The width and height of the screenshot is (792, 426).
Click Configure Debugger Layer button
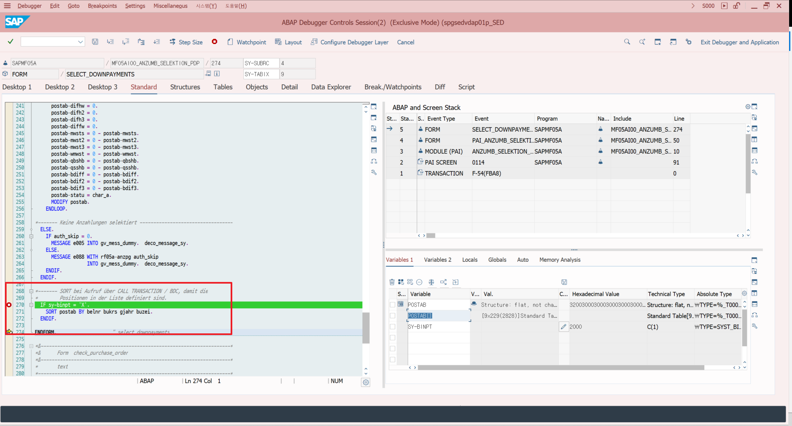(350, 42)
